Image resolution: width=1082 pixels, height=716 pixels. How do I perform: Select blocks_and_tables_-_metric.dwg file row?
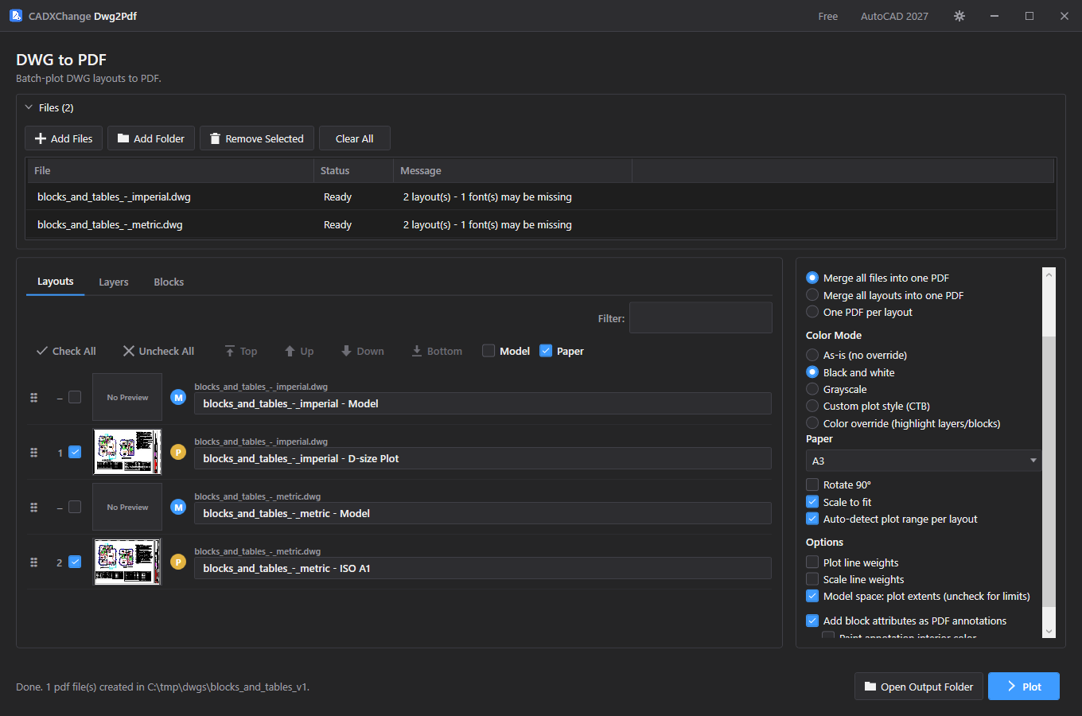541,224
